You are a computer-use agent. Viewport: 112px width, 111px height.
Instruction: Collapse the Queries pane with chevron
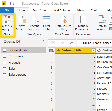(x=43, y=41)
